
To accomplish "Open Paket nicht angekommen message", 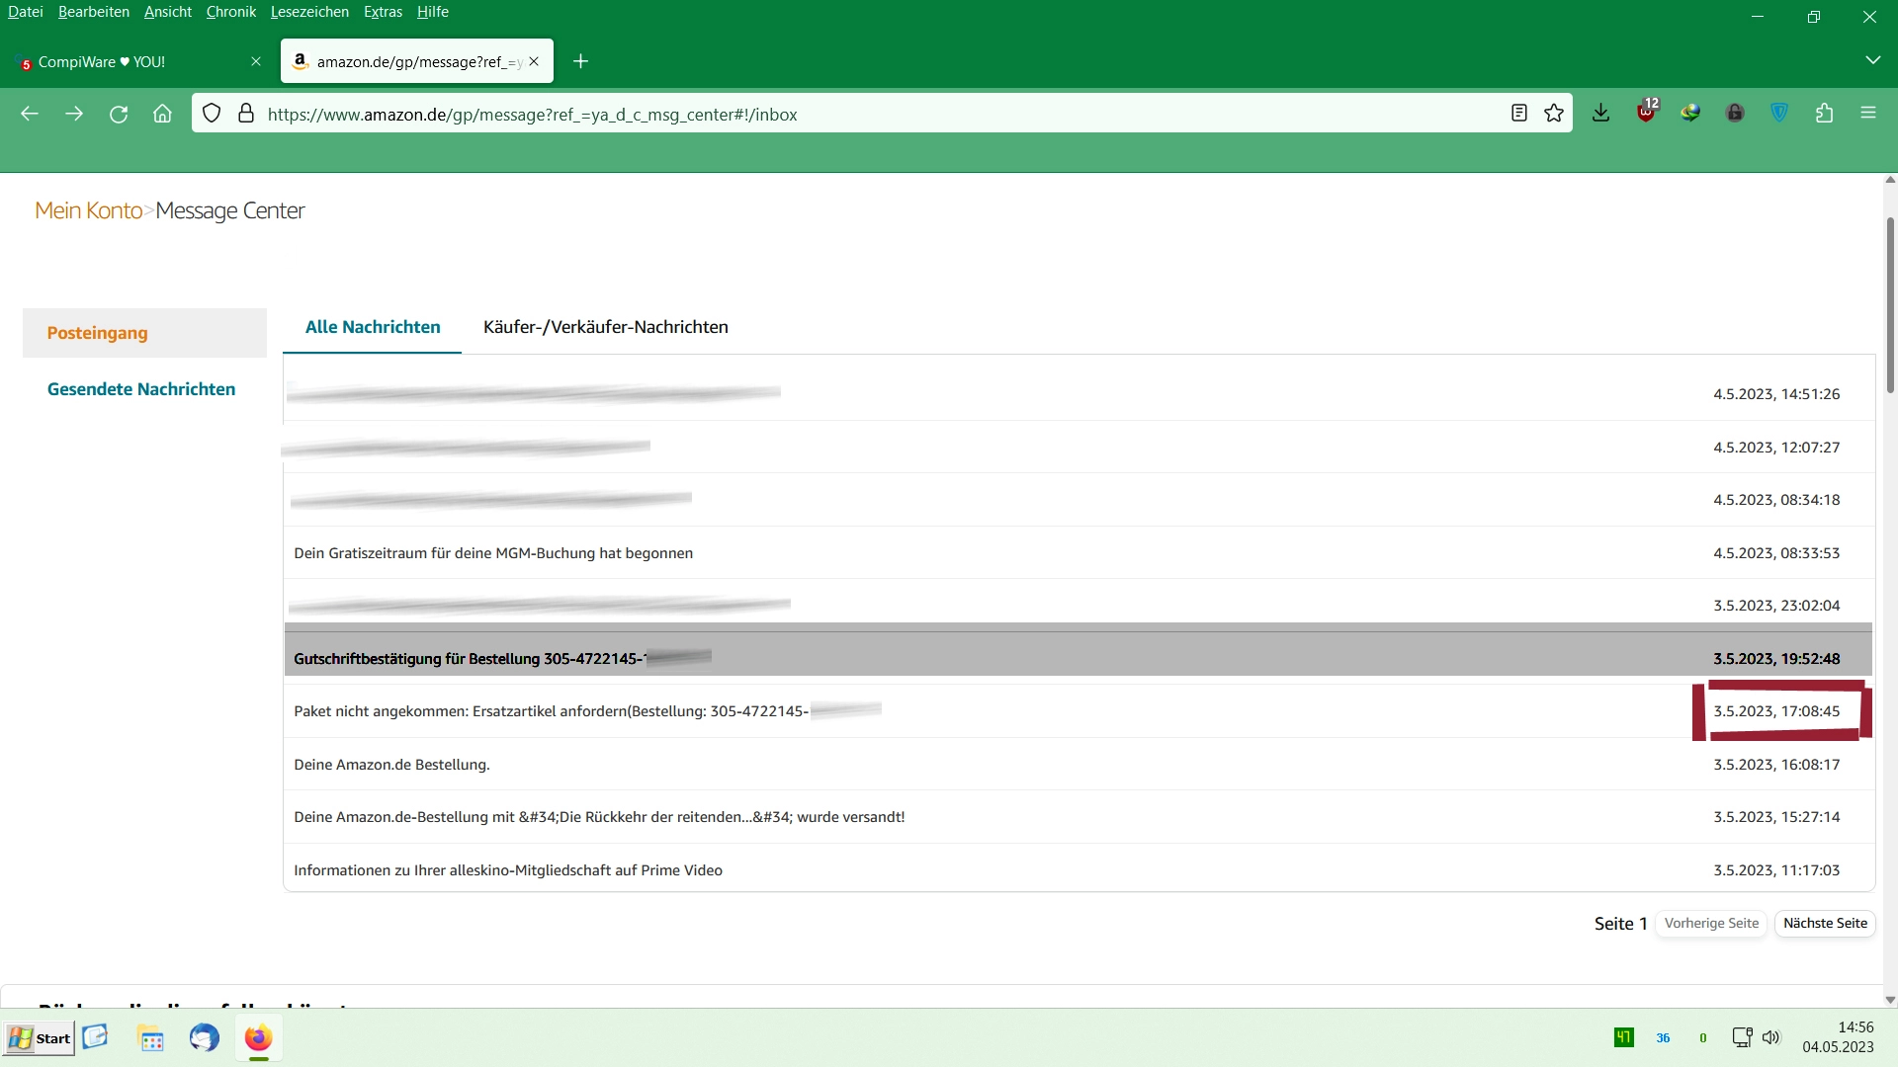I will 1078,711.
